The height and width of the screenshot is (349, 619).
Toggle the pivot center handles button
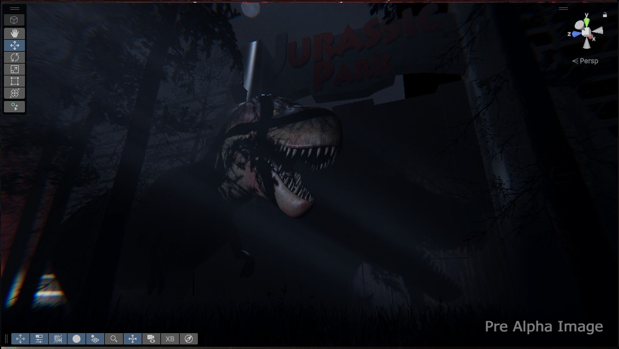pyautogui.click(x=133, y=339)
